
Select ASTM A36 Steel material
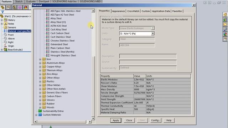point(58,26)
